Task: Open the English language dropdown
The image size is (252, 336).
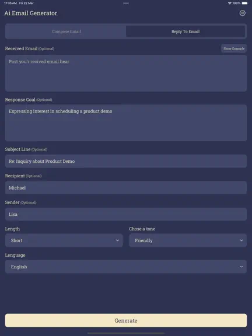Action: [x=126, y=267]
